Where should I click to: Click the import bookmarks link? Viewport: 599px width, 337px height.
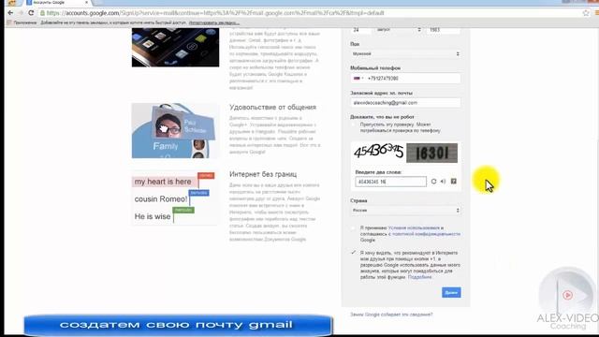click(x=214, y=22)
